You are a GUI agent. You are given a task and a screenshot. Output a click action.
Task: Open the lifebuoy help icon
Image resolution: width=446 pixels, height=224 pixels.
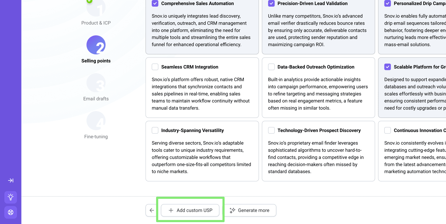[x=11, y=212]
